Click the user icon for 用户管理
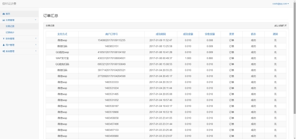 point(4,45)
